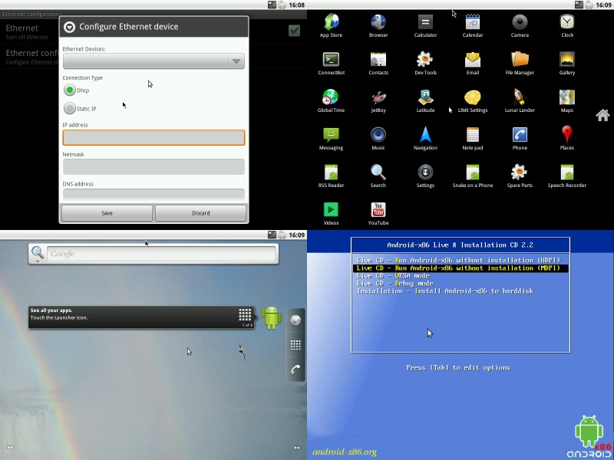The image size is (614, 460).
Task: Open the phone dialer in home screen dock
Action: point(295,370)
